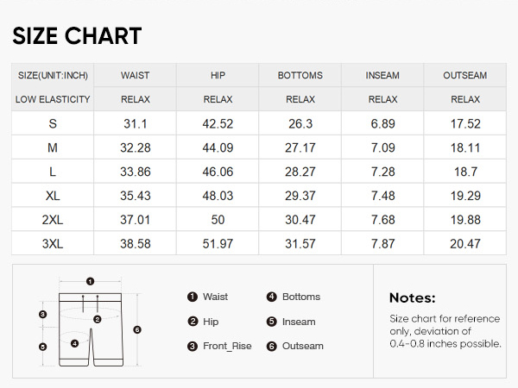Image resolution: width=518 pixels, height=388 pixels.
Task: Click marker 4 on the shorts leg
Action: pos(74,343)
